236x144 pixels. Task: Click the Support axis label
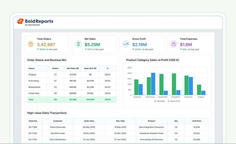pos(201,97)
